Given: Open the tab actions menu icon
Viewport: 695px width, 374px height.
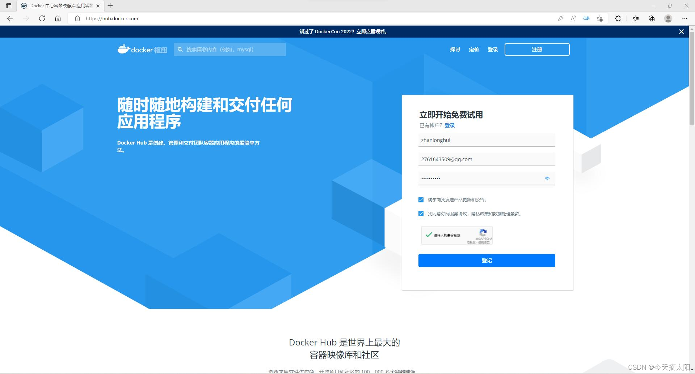Looking at the screenshot, I should pyautogui.click(x=9, y=6).
